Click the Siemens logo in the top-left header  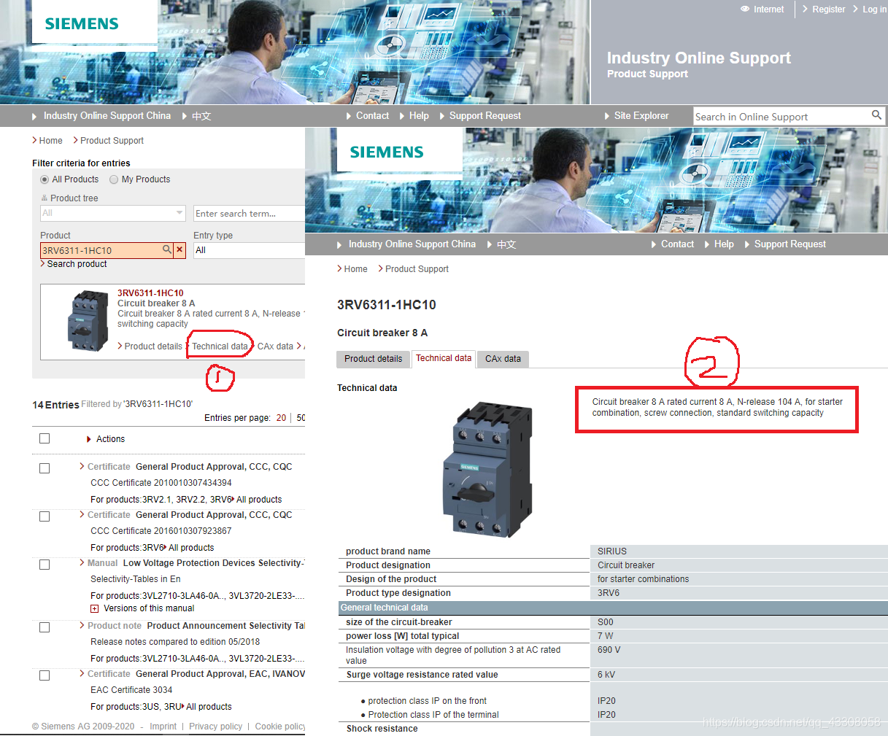82,23
